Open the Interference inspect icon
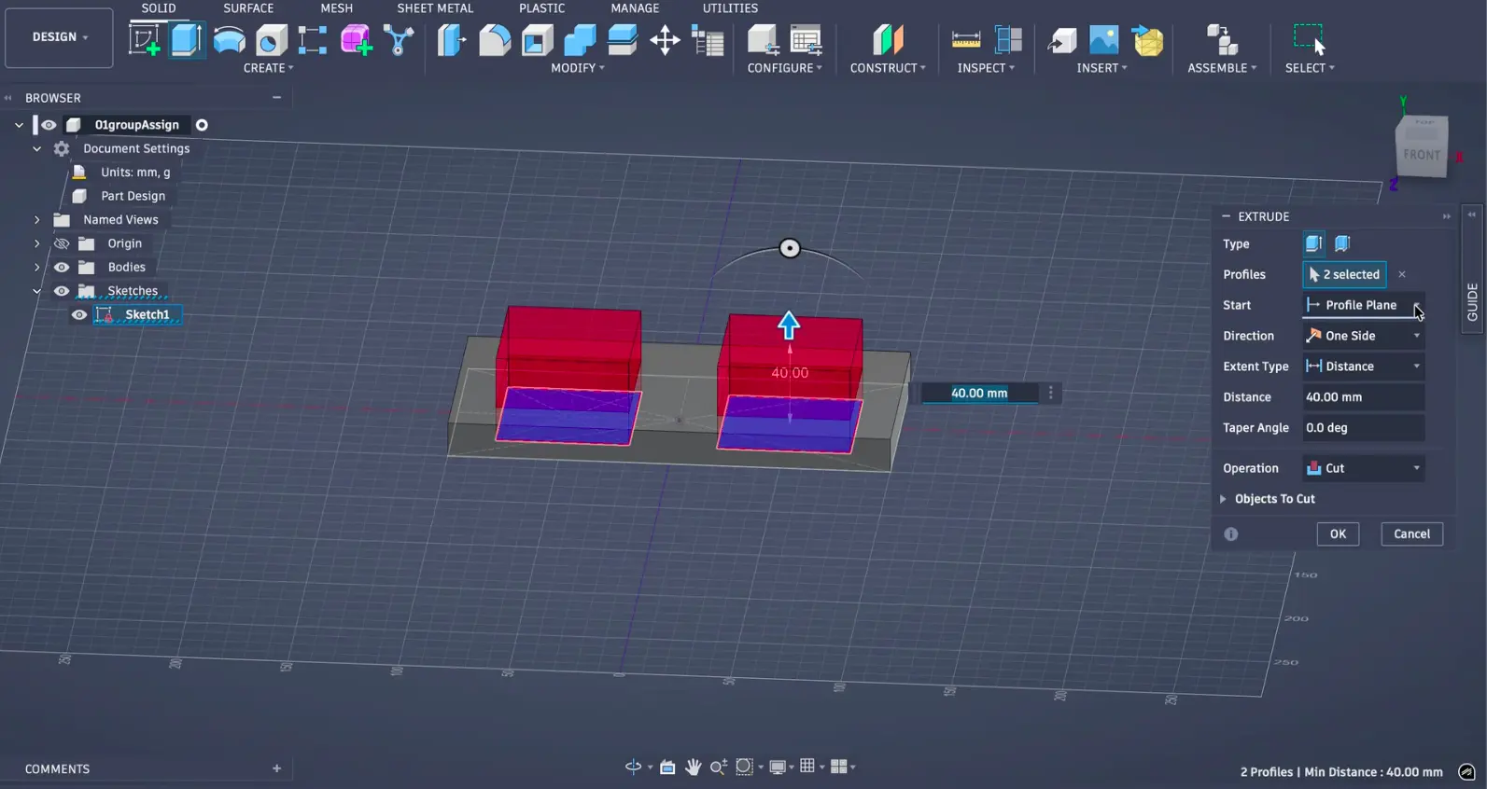 [x=1008, y=40]
